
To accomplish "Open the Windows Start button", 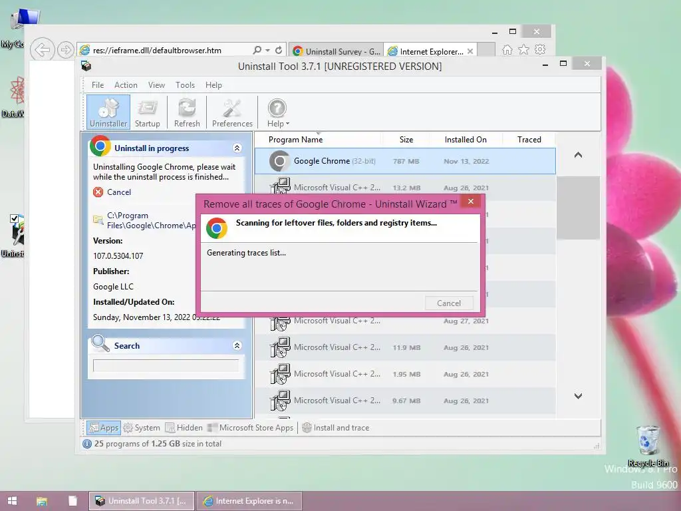I will tap(12, 501).
